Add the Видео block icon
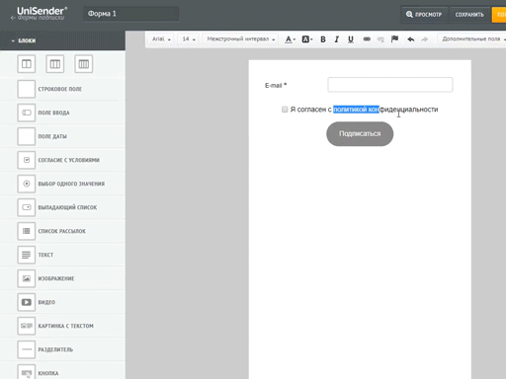The height and width of the screenshot is (379, 506). click(27, 302)
